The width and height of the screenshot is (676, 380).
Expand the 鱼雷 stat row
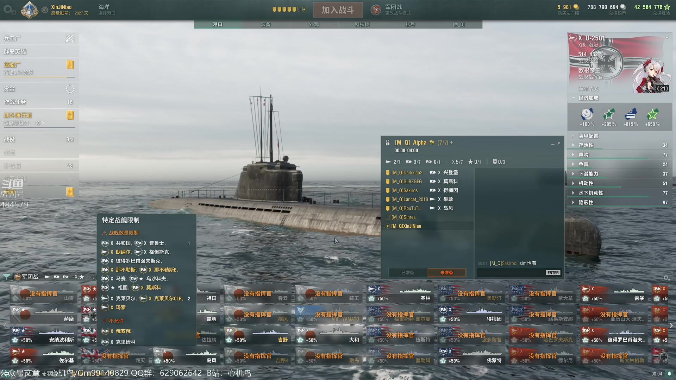[620, 164]
